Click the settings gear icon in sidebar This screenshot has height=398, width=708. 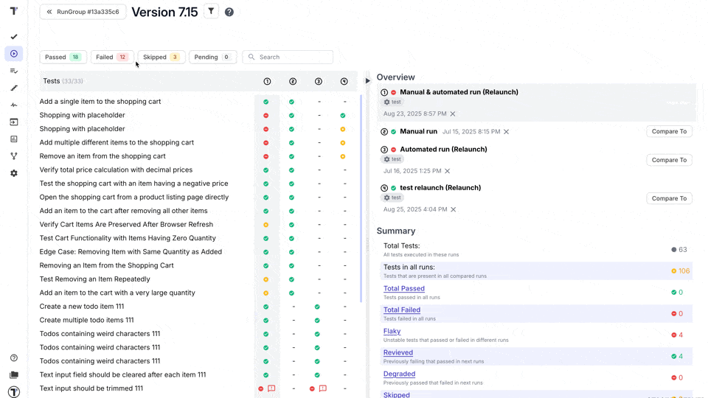click(x=14, y=173)
